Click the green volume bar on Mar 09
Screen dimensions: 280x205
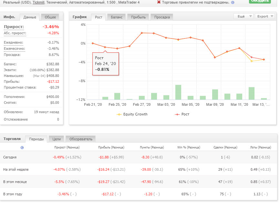pyautogui.click(x=215, y=94)
